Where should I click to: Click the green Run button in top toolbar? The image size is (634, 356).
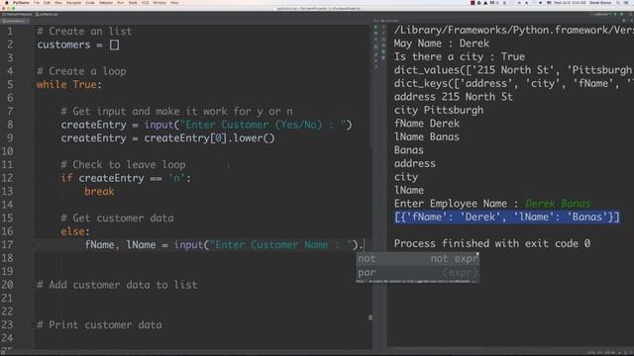[x=615, y=14]
